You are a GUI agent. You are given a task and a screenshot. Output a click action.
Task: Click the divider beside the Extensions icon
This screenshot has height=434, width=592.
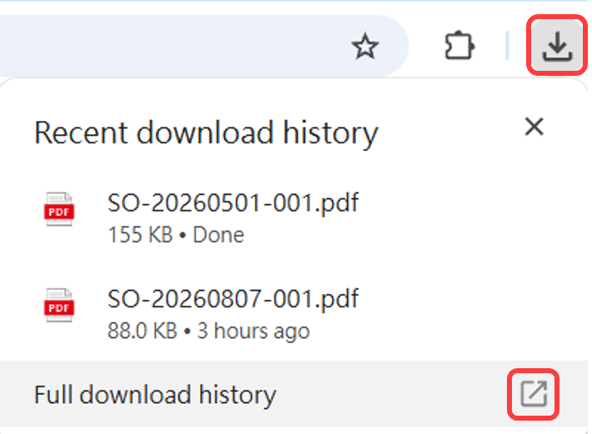point(507,46)
